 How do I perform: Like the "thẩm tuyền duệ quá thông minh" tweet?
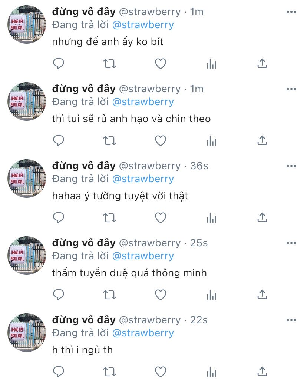161,295
